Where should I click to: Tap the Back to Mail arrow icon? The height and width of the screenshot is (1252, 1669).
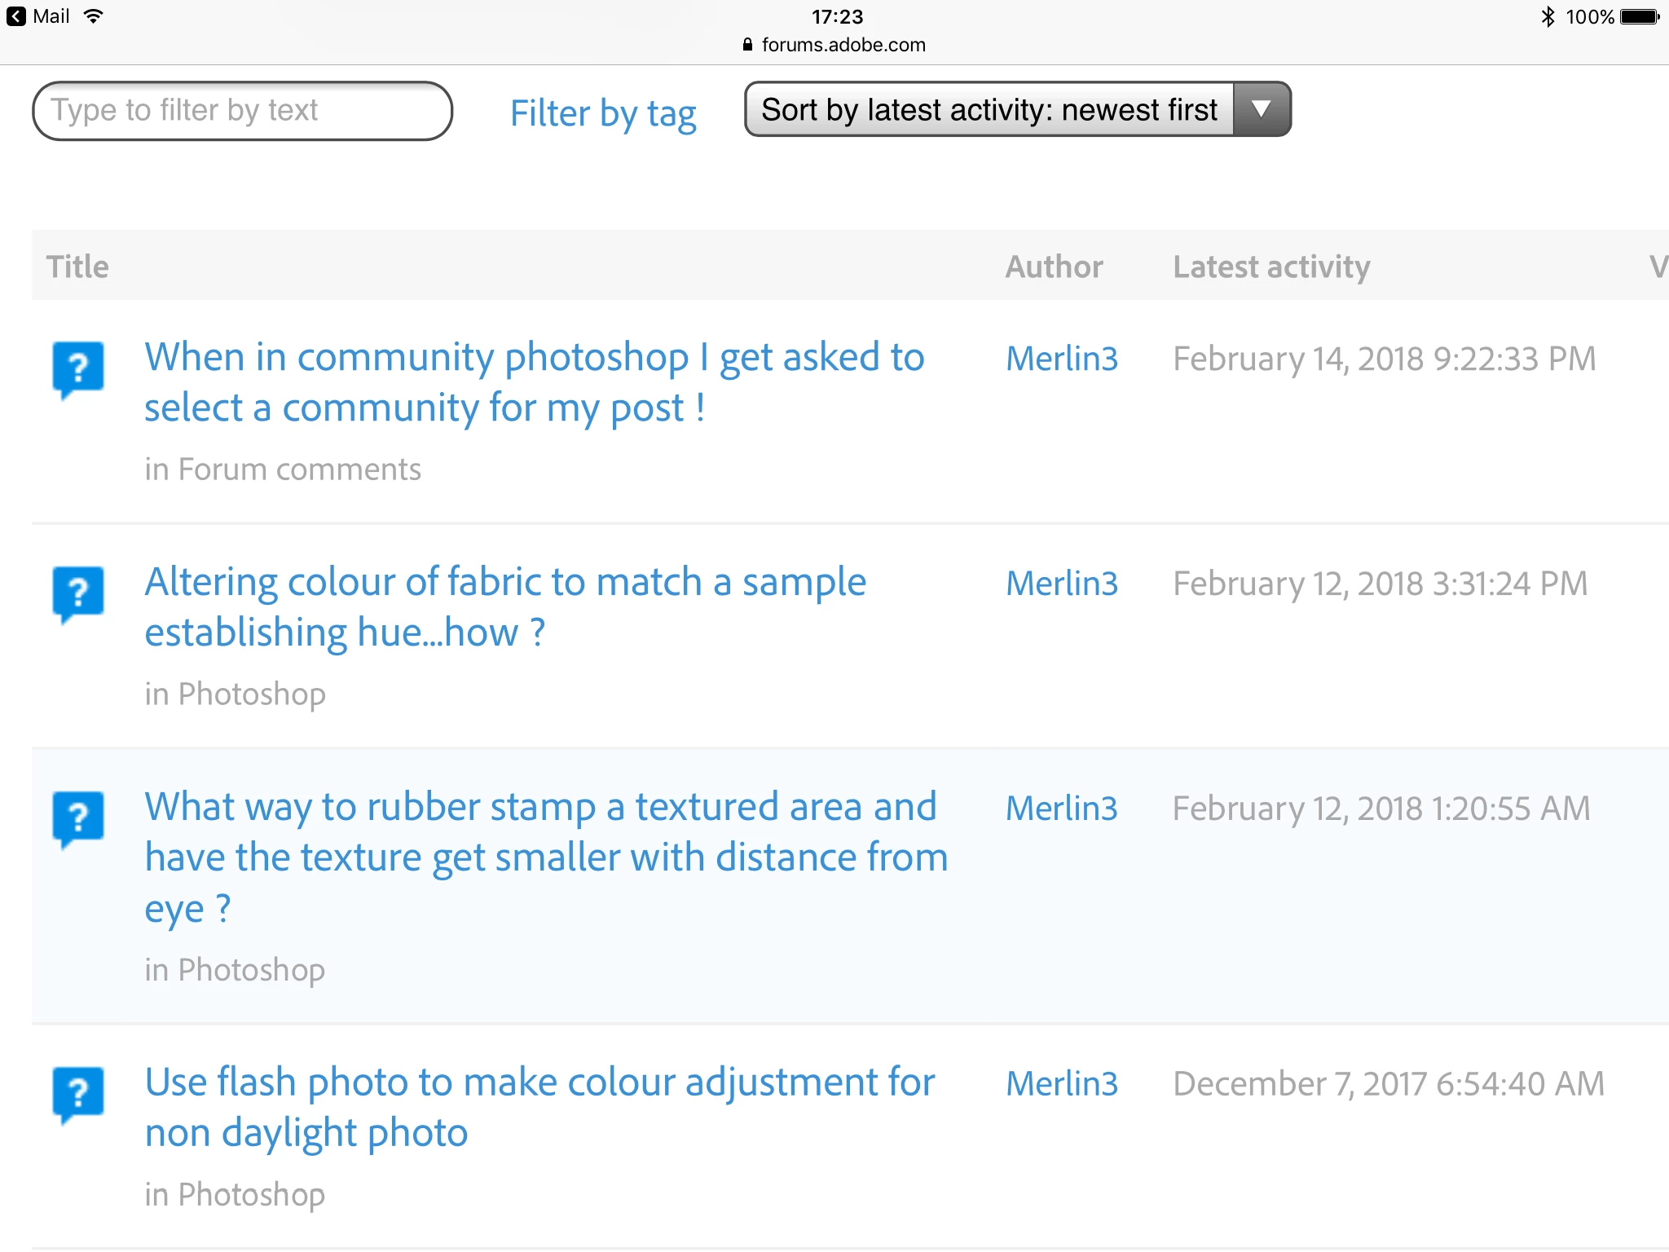pyautogui.click(x=16, y=16)
